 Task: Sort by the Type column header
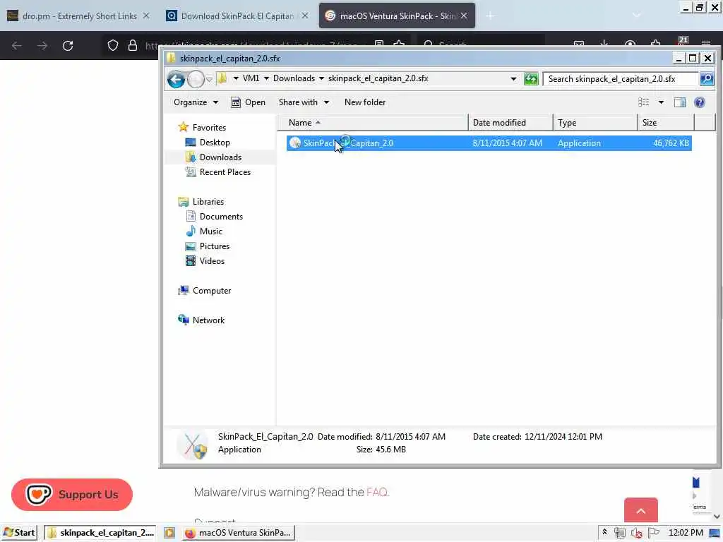(595, 123)
